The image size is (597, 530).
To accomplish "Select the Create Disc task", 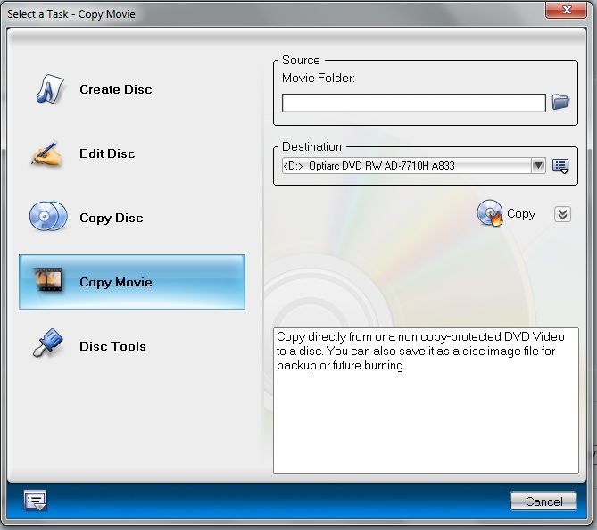I will click(x=116, y=89).
